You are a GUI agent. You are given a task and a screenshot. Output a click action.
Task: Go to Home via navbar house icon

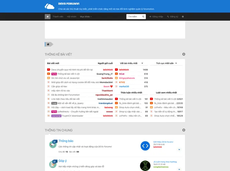click(47, 16)
